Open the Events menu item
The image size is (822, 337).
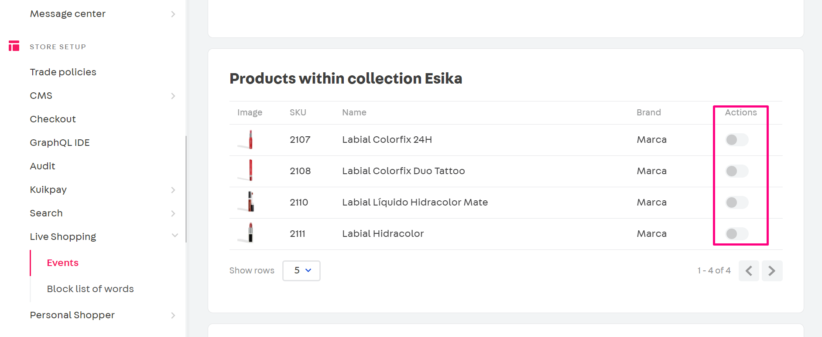click(63, 263)
